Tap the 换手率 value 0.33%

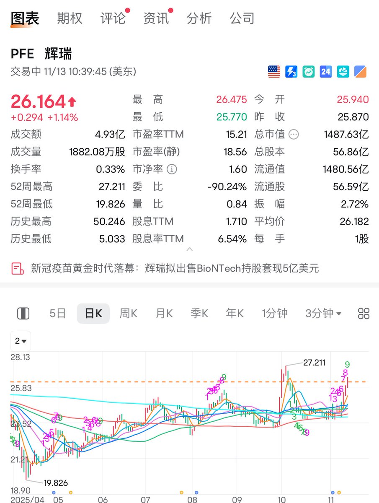pos(111,169)
